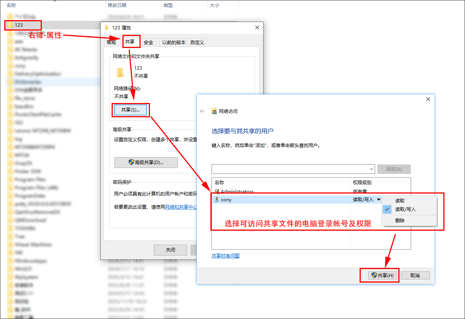Switch to the 安全 tab
The width and height of the screenshot is (465, 319).
(148, 43)
